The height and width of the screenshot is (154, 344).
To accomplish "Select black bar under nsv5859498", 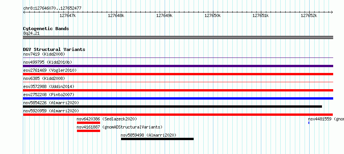I will coord(157,139).
